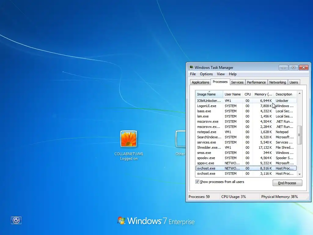Select the mscorsvw.ex... 2,284 K process
The image size is (313, 235).
click(246, 126)
